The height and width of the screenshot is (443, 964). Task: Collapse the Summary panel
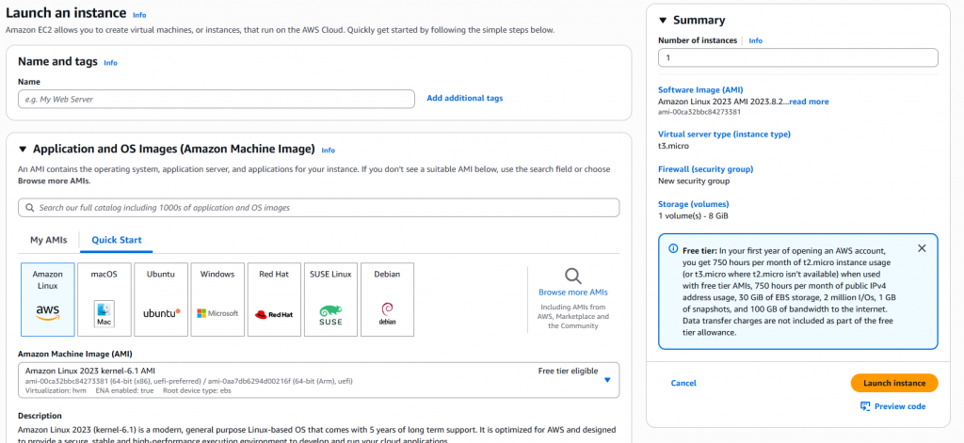(663, 21)
